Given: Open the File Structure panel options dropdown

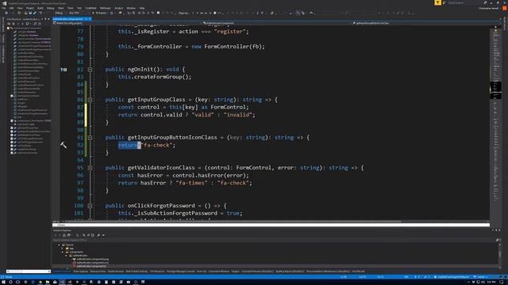Looking at the screenshot, I should [42, 19].
